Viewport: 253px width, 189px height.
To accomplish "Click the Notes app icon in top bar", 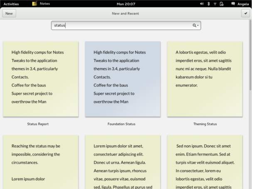I will pyautogui.click(x=35, y=4).
